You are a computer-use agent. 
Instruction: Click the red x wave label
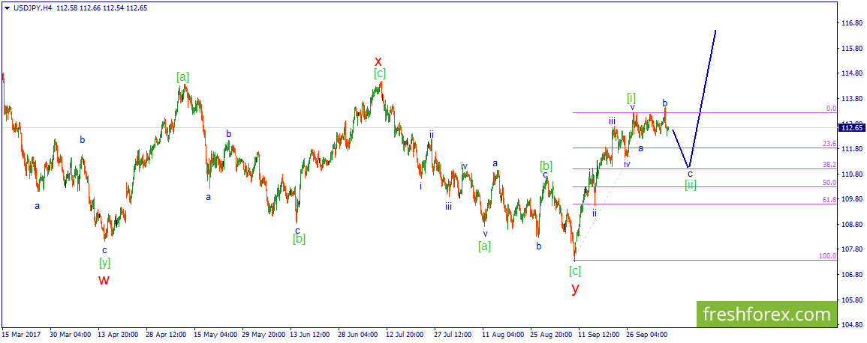(378, 61)
